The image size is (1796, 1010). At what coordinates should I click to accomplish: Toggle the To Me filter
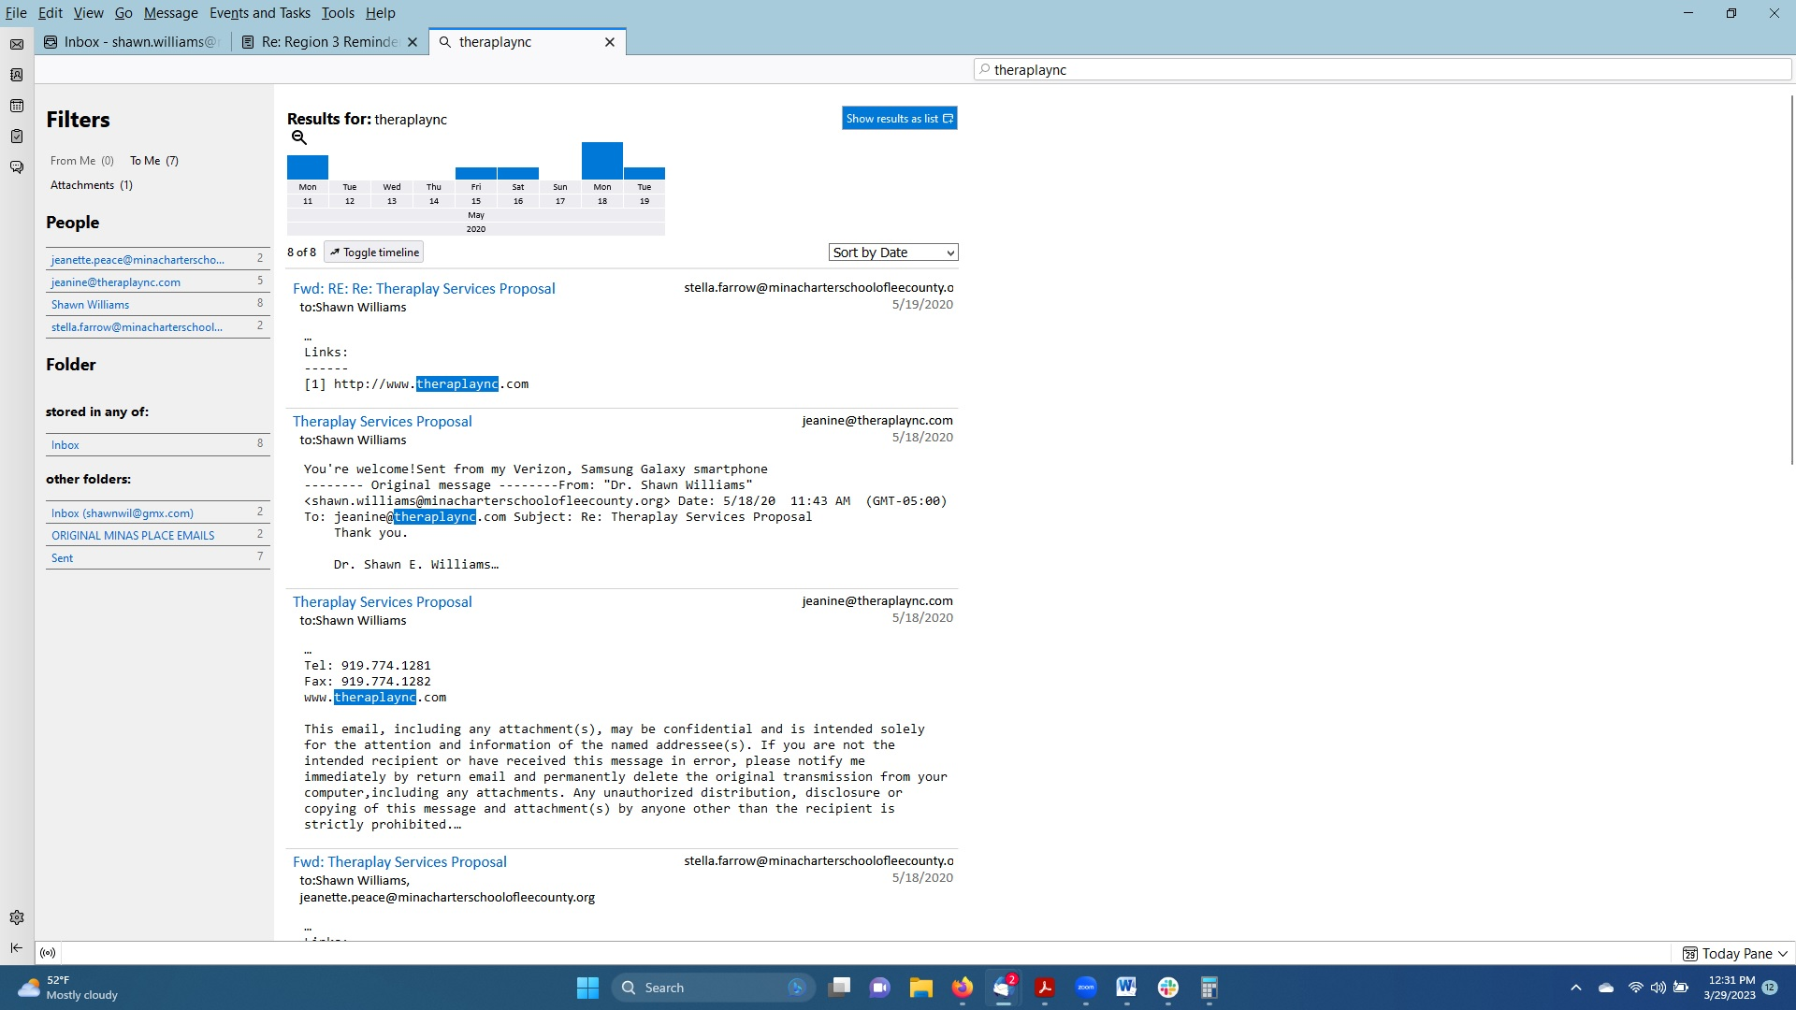tap(153, 161)
